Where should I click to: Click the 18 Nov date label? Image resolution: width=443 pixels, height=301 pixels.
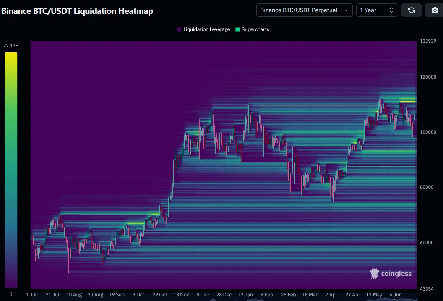(181, 295)
